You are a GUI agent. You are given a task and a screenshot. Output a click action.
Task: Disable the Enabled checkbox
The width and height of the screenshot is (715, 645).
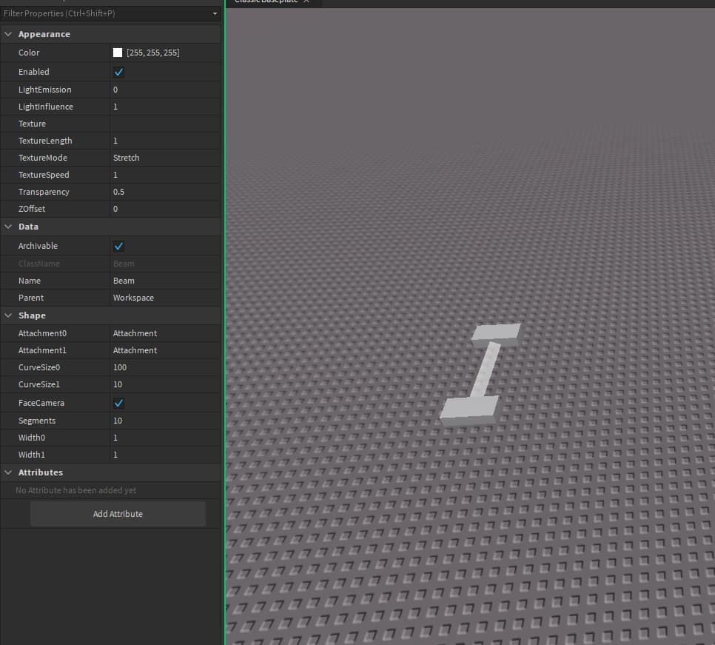pyautogui.click(x=118, y=72)
